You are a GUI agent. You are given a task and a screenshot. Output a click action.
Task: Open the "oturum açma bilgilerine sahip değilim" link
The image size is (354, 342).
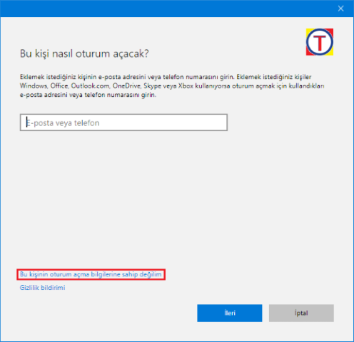[91, 274]
